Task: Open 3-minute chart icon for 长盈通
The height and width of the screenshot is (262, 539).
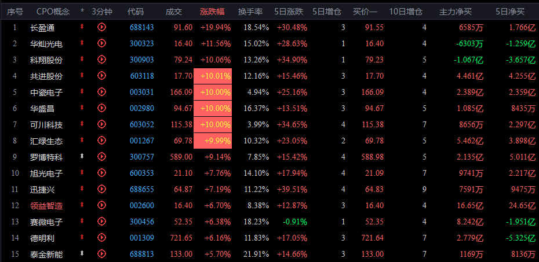Action: point(101,27)
